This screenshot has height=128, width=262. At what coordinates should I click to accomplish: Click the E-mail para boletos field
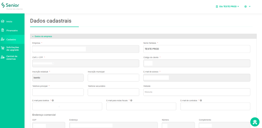click(x=67, y=106)
